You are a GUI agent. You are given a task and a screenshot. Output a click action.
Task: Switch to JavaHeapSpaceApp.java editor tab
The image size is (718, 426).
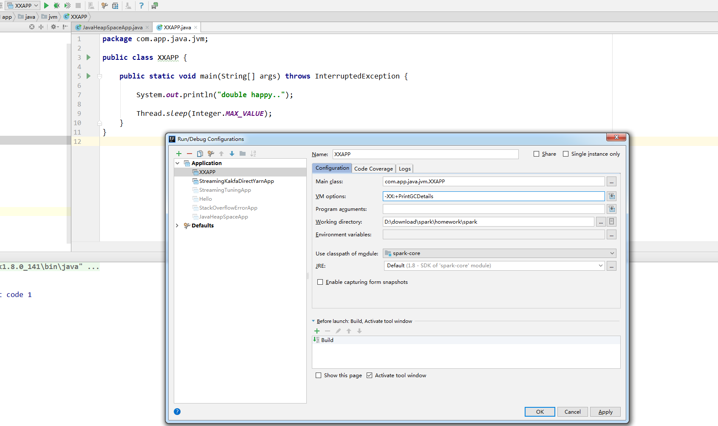(112, 28)
